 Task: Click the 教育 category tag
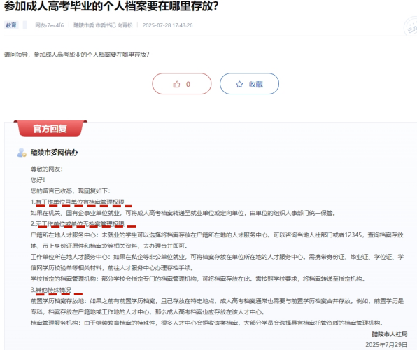11,25
